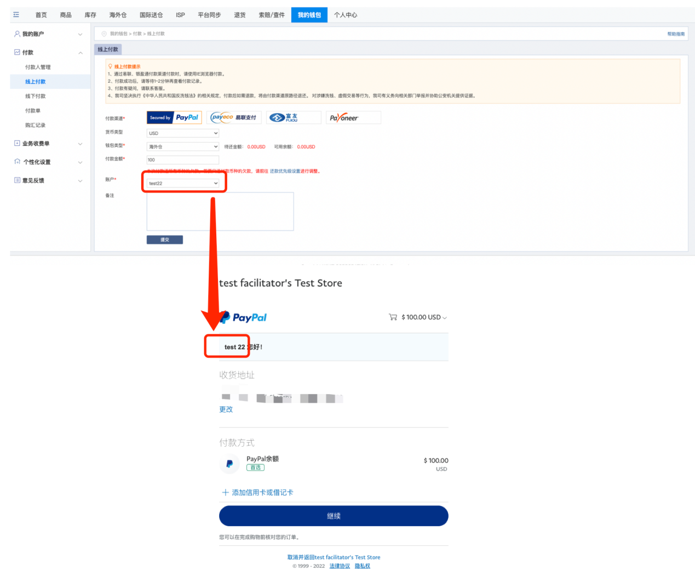695x575 pixels.
Task: Open the 平台同步 top menu
Action: (x=209, y=15)
